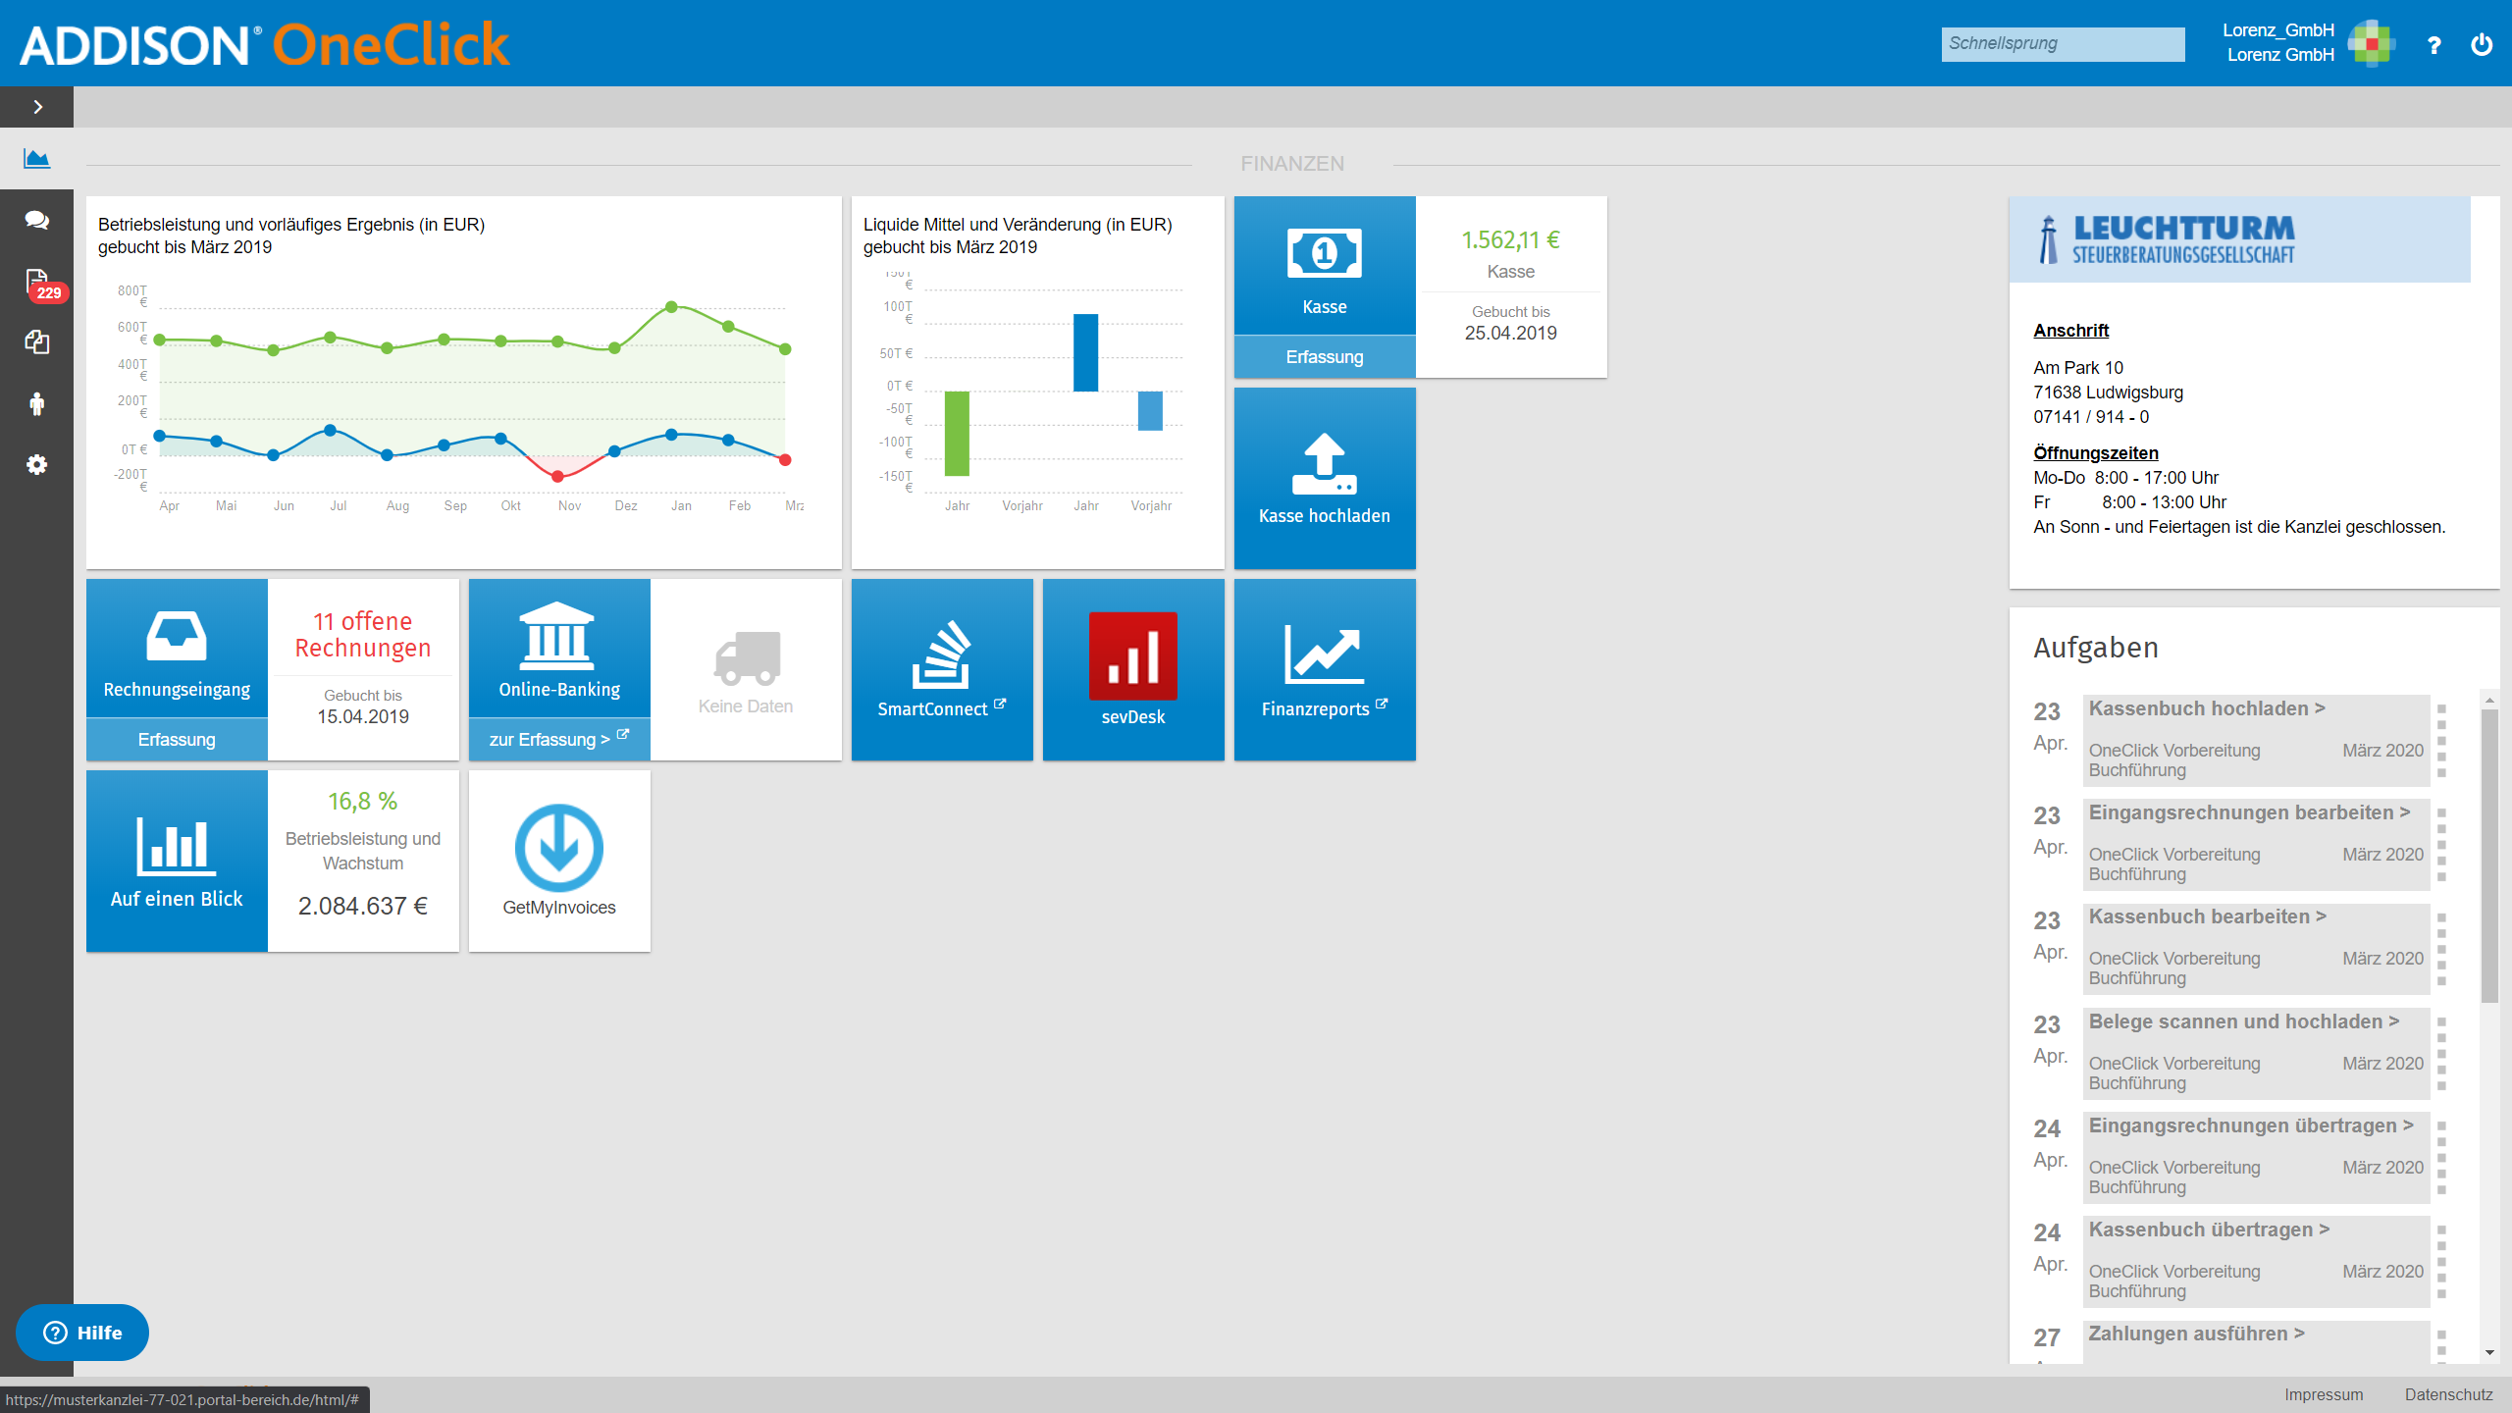Screen dimensions: 2512x1413
Task: Open the Kasse hochladen upload tile
Action: point(1325,479)
